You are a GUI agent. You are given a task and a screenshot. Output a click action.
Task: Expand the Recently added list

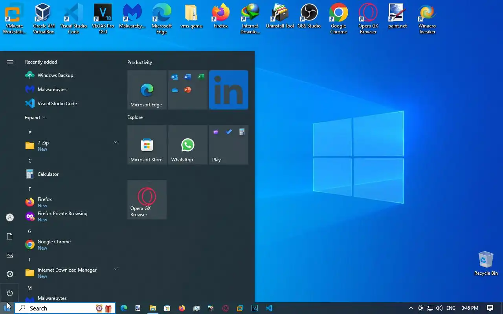click(x=35, y=118)
